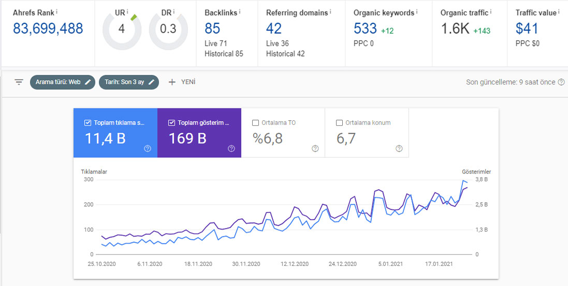Open help icon on Ortalama TO card
The width and height of the screenshot is (568, 286).
315,149
